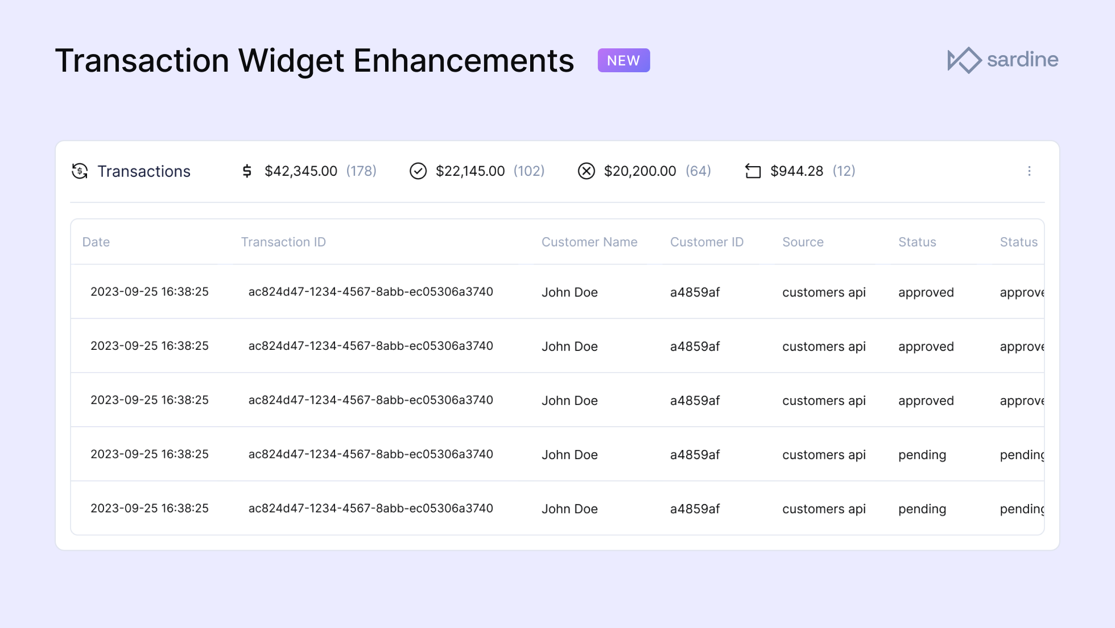Sort by Date column header

coord(96,242)
